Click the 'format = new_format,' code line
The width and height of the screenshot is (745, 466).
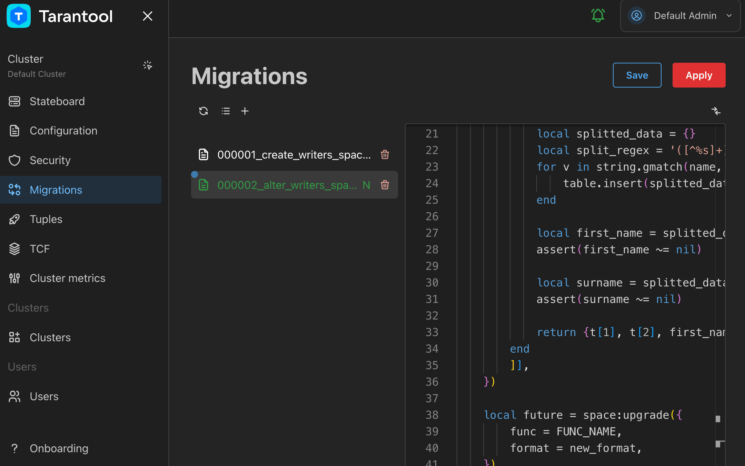tap(576, 448)
